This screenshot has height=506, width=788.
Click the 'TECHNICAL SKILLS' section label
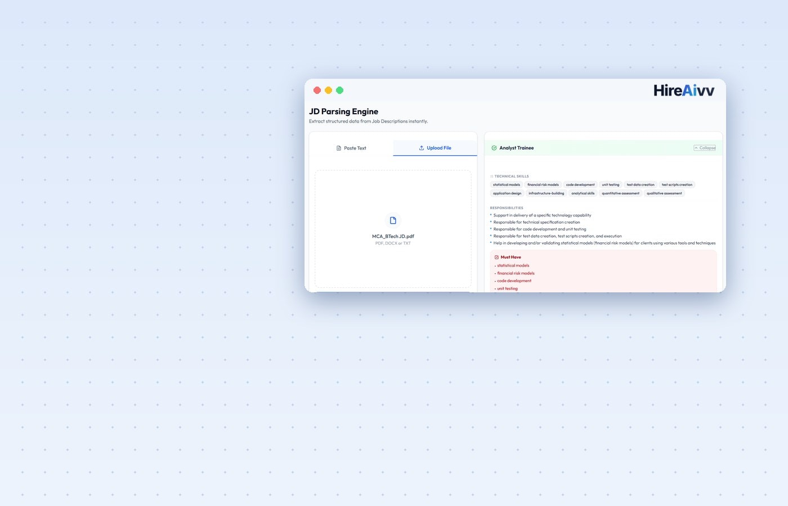[512, 177]
